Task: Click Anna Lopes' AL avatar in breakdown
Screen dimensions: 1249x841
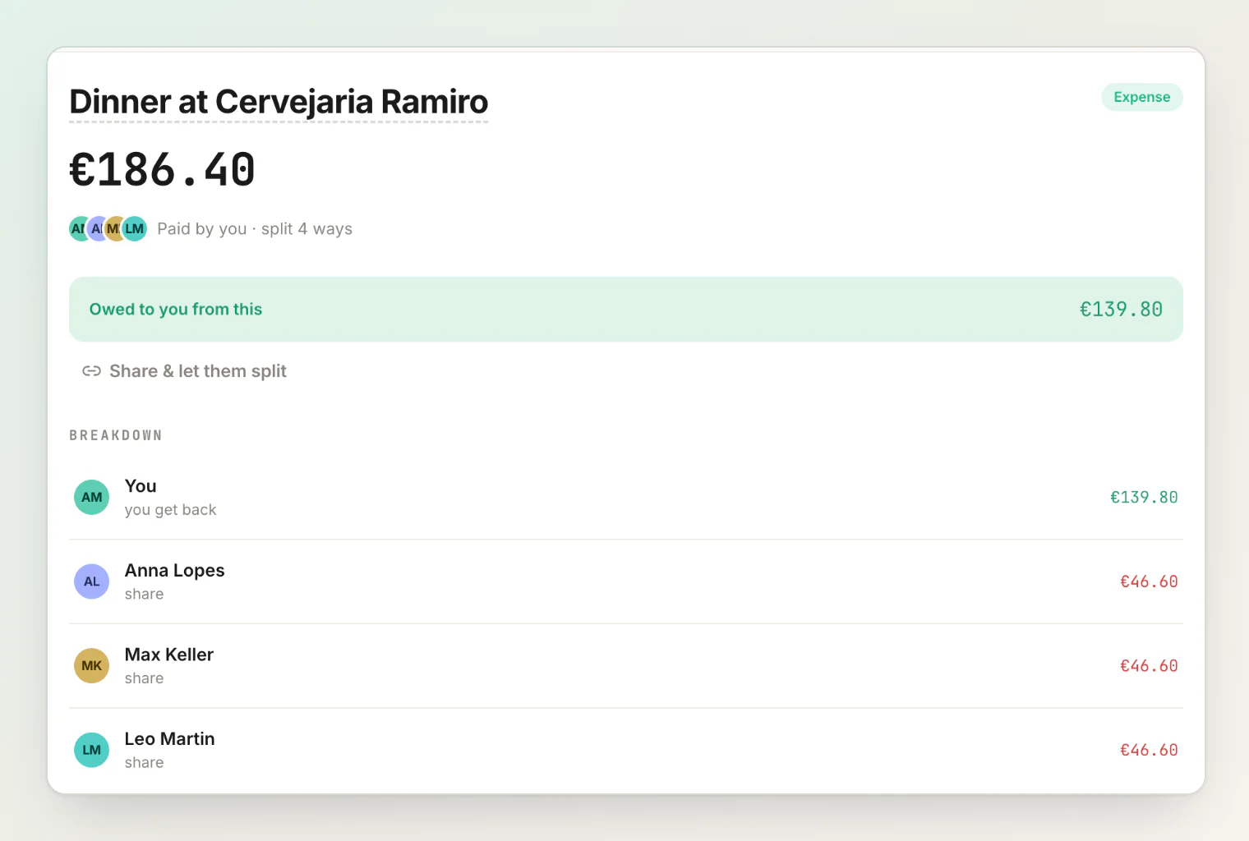Action: click(x=92, y=581)
